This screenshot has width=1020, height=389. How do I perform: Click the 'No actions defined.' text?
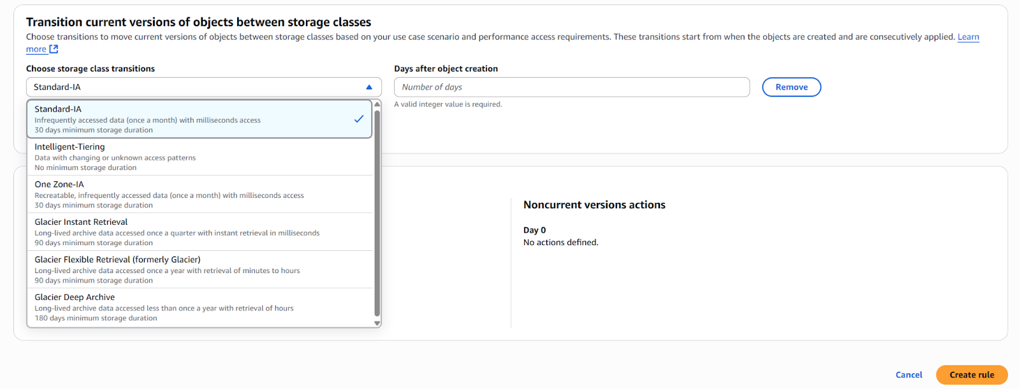tap(561, 243)
